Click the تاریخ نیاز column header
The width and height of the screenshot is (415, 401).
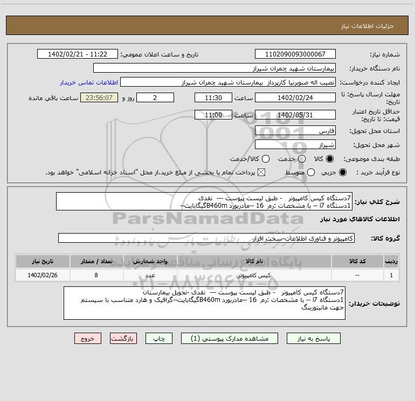(43, 262)
